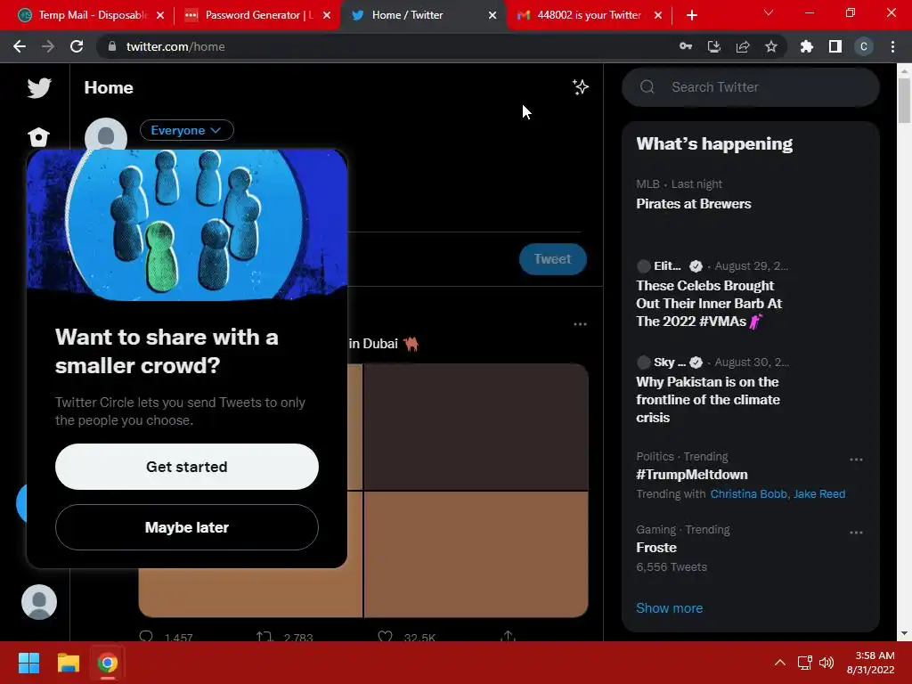Viewport: 912px width, 684px height.
Task: Open more options for #TrumpMeltdown trend
Action: point(856,460)
